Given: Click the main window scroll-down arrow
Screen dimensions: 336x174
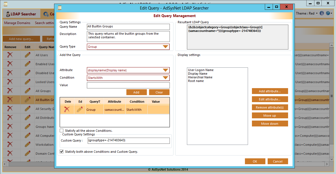Looking at the screenshot, I should coord(332,159).
